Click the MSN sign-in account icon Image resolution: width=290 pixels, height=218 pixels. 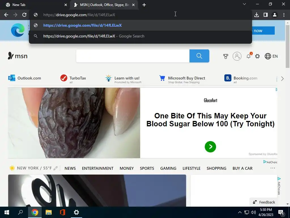point(237,56)
